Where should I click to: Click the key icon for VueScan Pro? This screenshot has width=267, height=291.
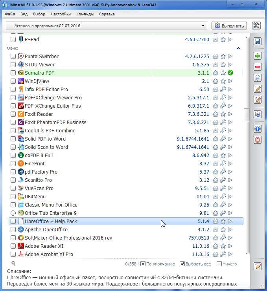[223, 188]
